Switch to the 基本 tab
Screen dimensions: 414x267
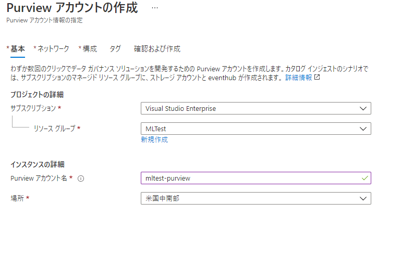click(17, 48)
